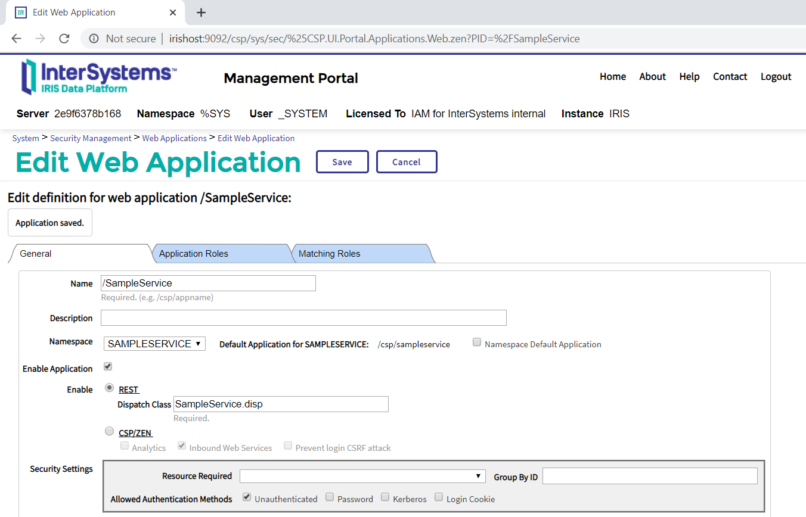Click the IR favicon on the tab
Image resolution: width=806 pixels, height=517 pixels.
click(x=21, y=13)
